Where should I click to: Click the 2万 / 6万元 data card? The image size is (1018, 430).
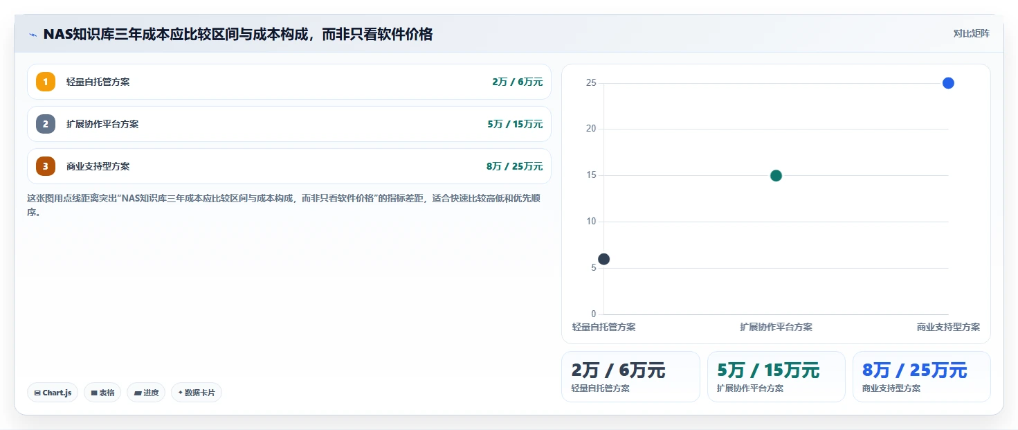tap(630, 377)
